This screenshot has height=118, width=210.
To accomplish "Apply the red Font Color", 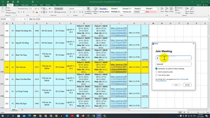I will coord(37,12).
